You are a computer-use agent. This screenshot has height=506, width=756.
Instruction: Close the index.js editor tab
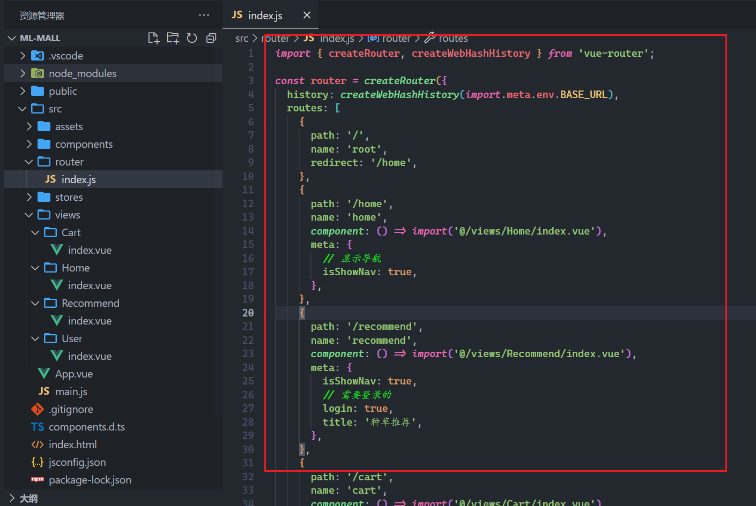(307, 15)
